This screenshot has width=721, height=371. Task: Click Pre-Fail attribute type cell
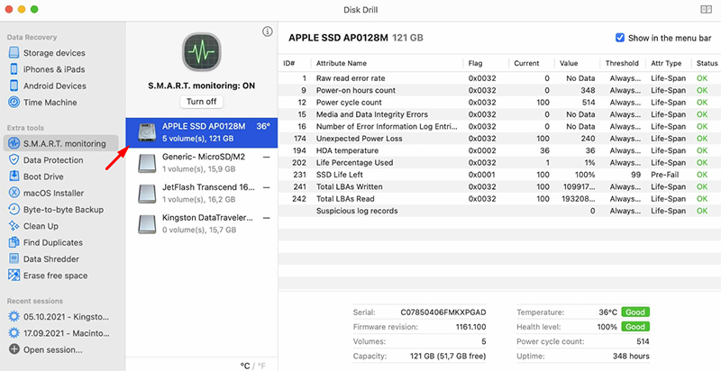(x=665, y=175)
